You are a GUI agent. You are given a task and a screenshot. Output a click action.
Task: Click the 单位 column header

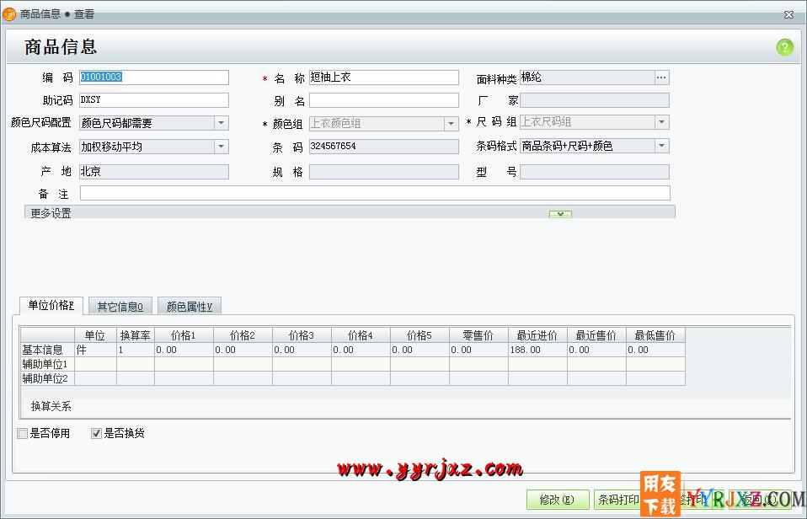coord(96,335)
